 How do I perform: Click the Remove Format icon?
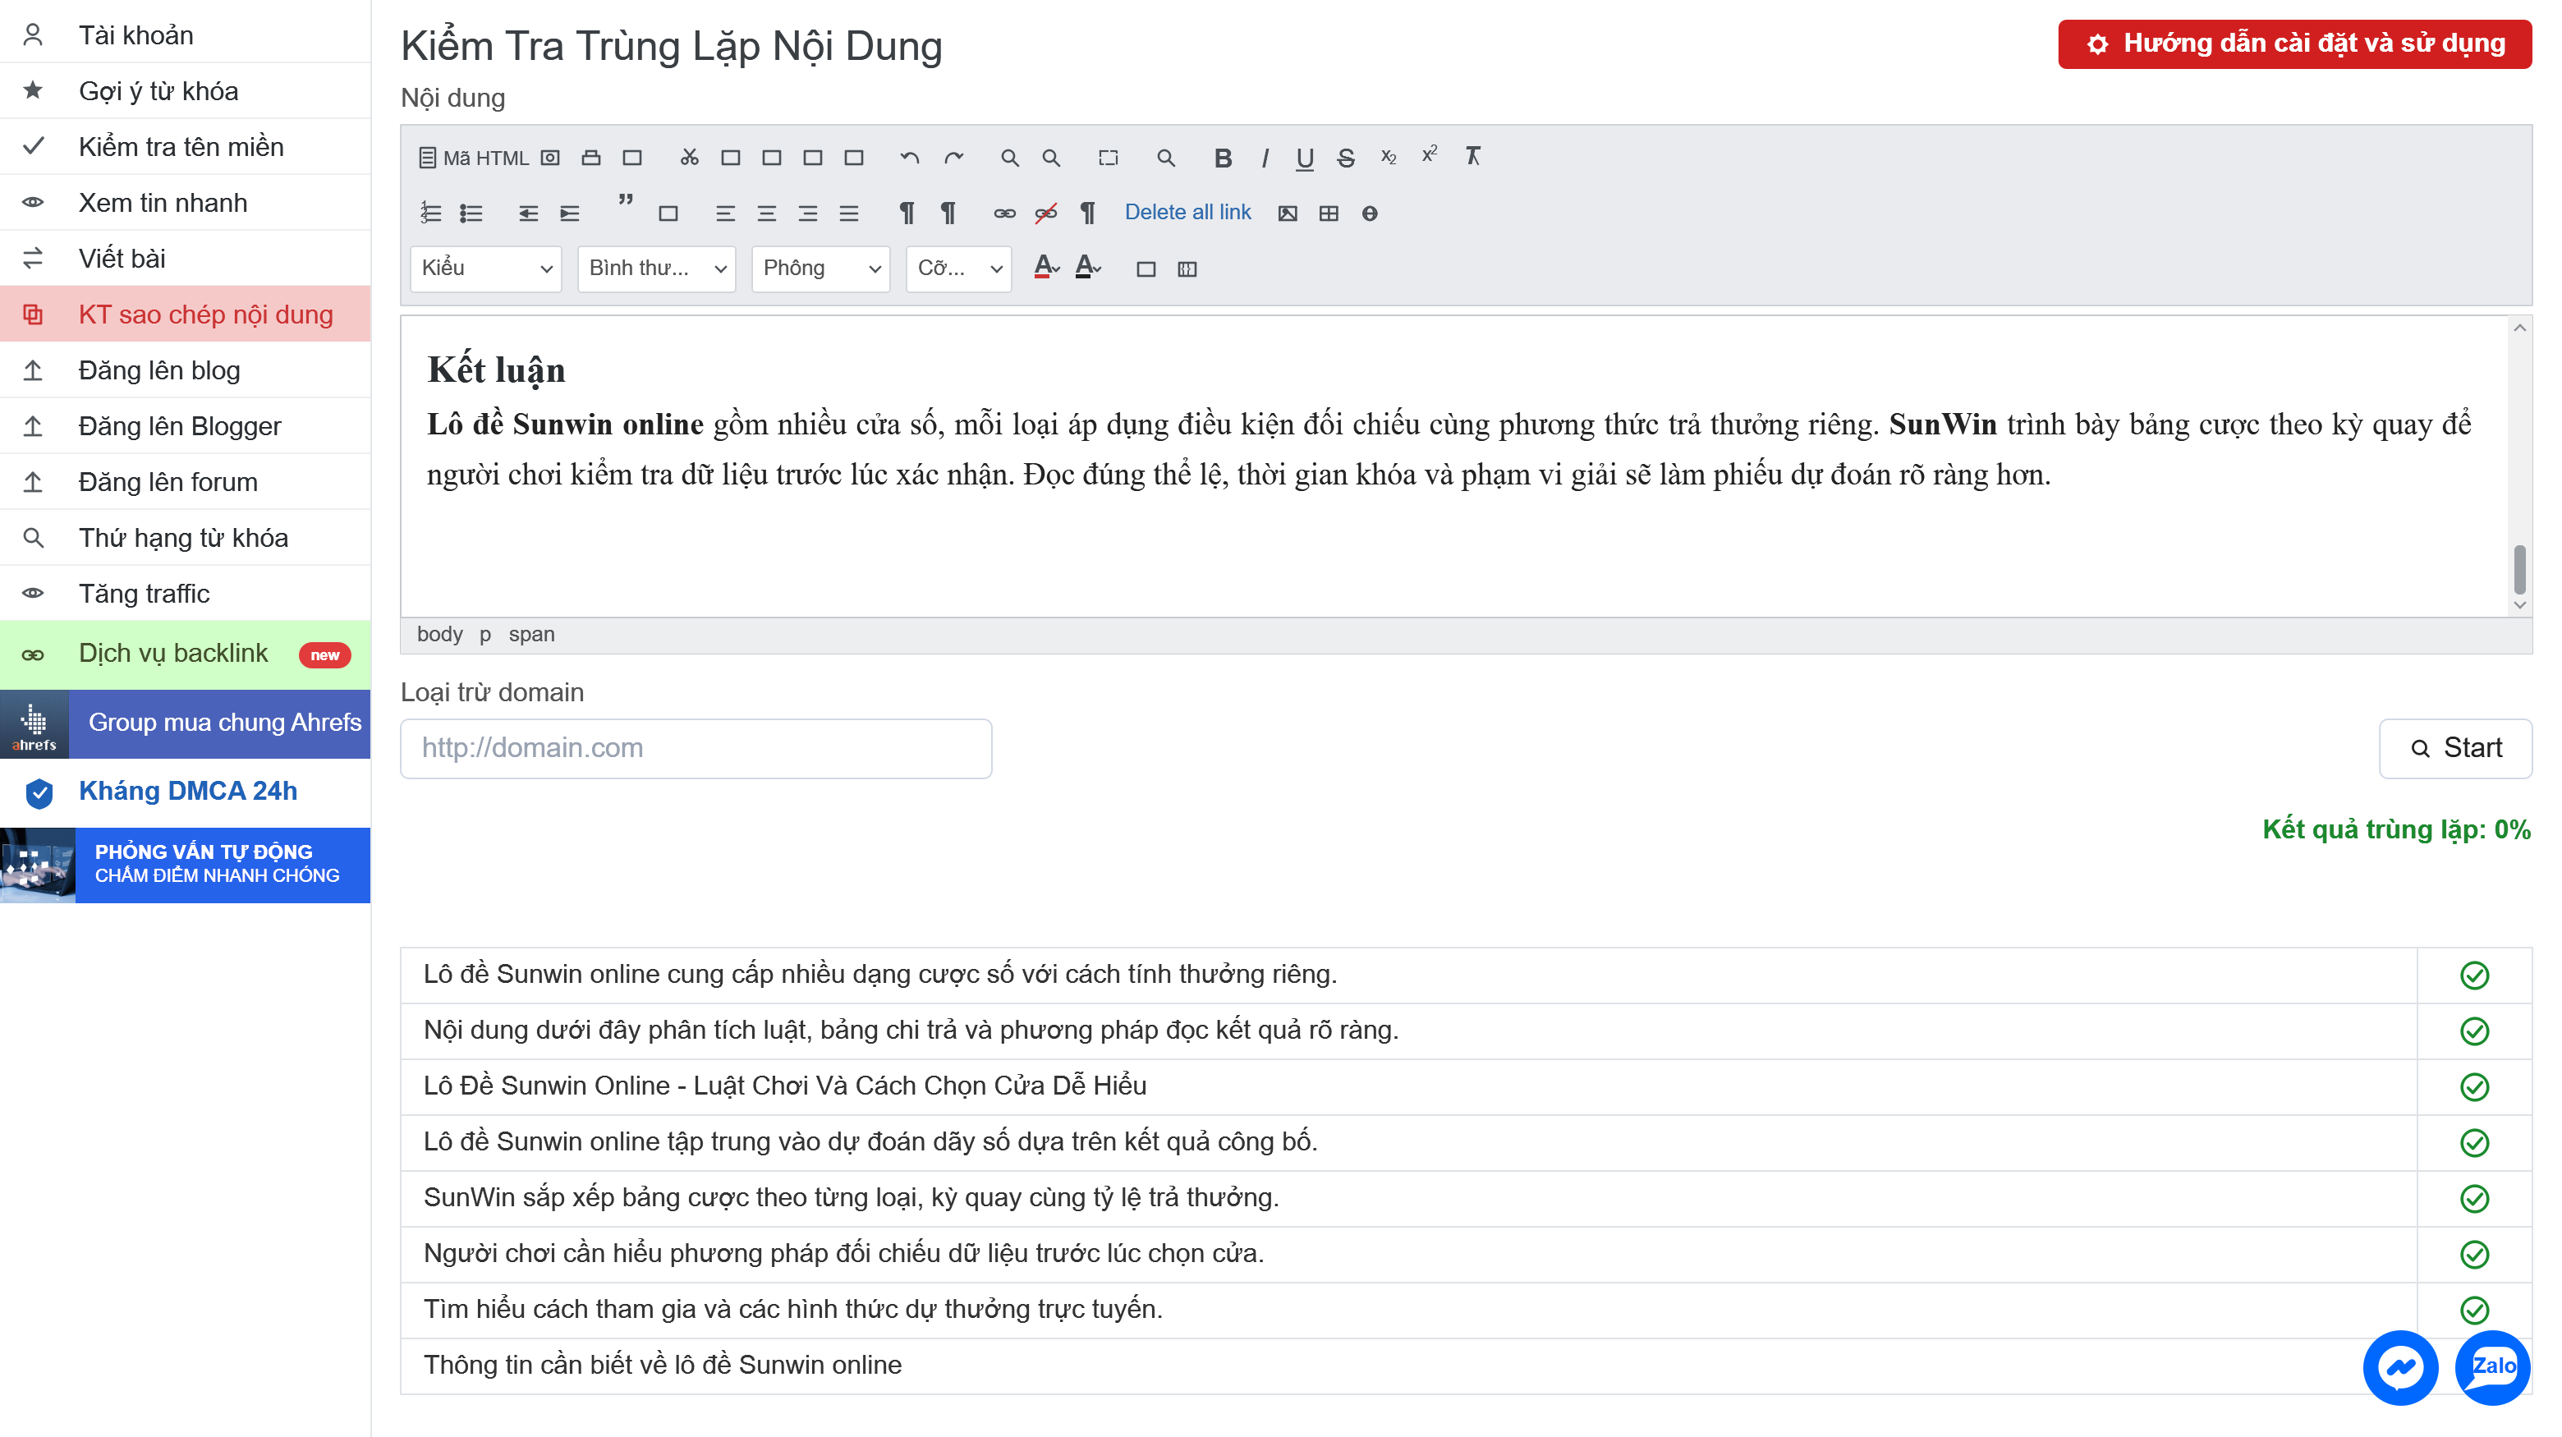(x=1473, y=156)
